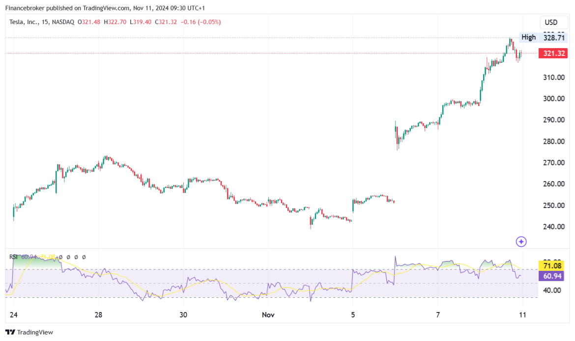The height and width of the screenshot is (341, 575).
Task: Click the 300.00 price level on scale
Action: click(554, 99)
